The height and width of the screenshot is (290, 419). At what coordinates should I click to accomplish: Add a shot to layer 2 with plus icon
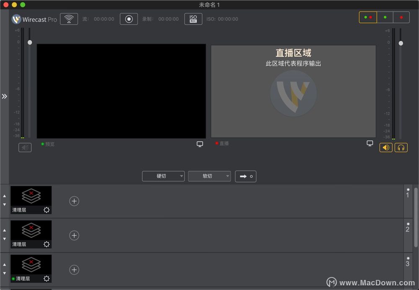point(74,236)
